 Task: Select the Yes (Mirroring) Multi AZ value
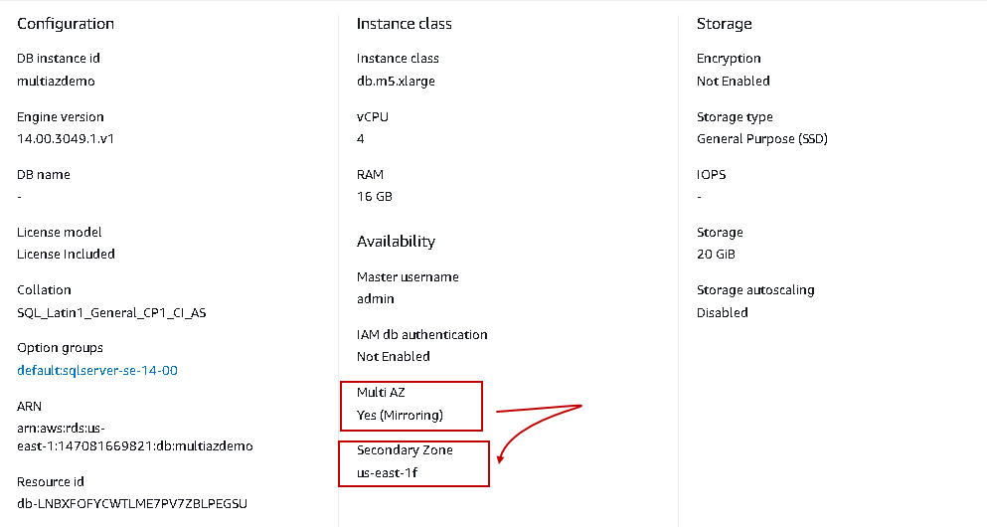click(400, 414)
